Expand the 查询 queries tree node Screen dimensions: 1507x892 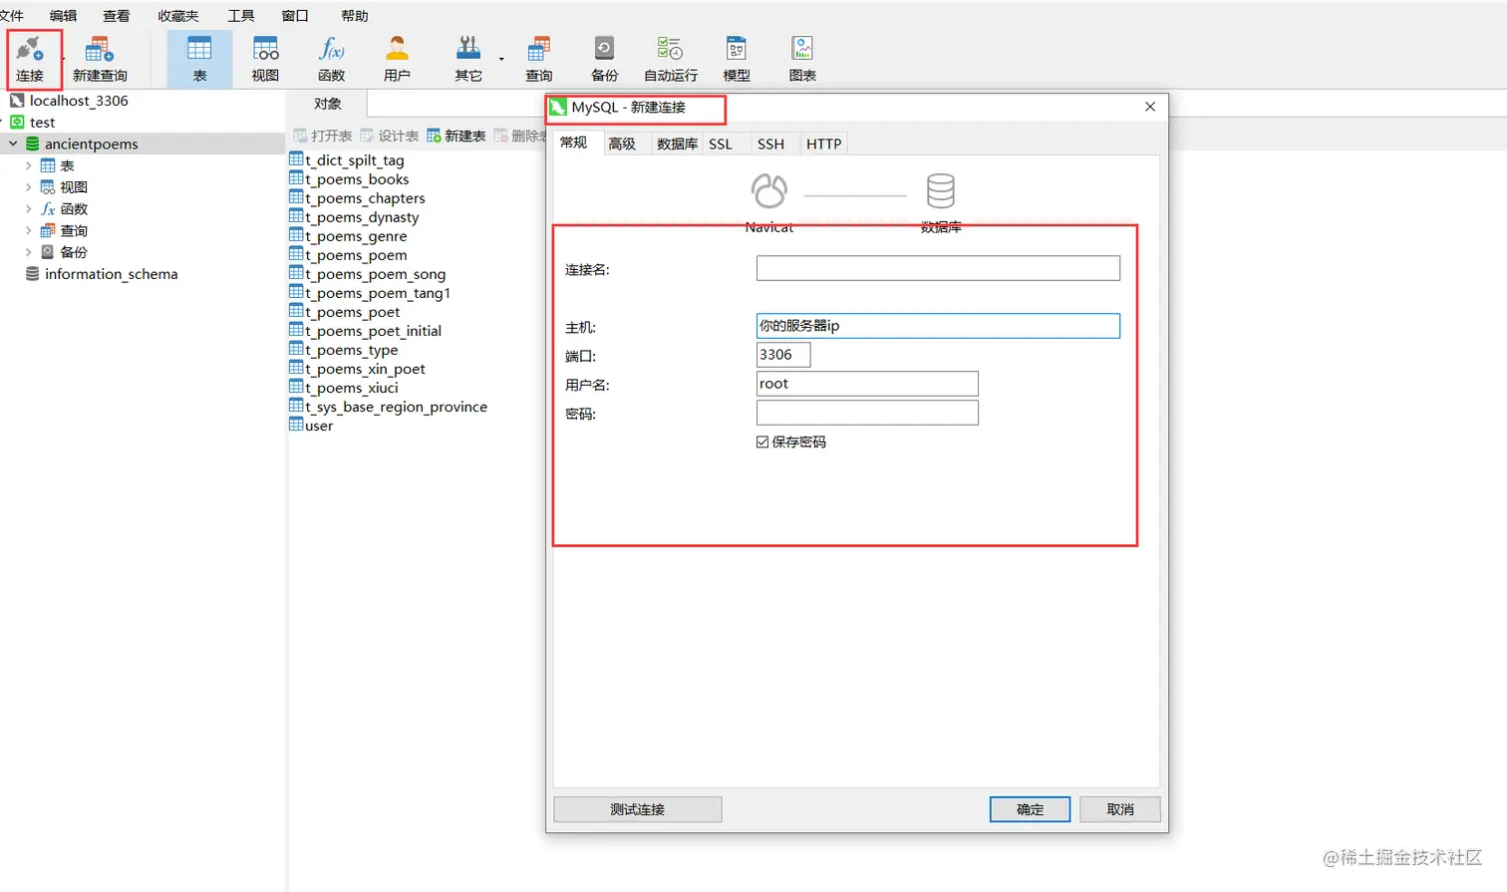(x=28, y=230)
